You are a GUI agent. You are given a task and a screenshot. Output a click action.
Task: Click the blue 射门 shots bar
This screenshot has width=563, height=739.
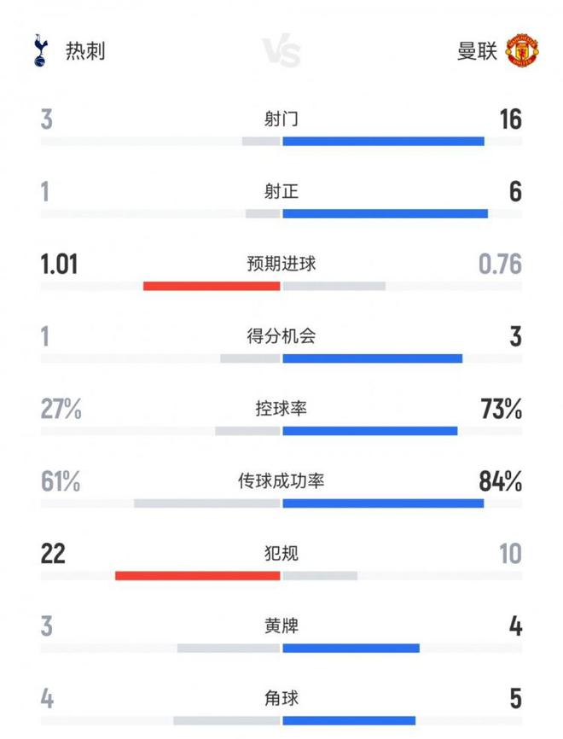point(383,141)
